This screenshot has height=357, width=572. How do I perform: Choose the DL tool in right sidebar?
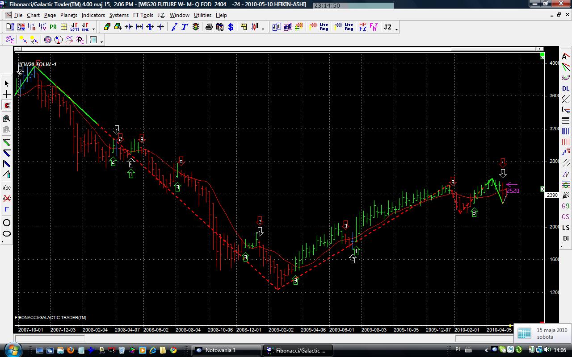click(x=566, y=88)
